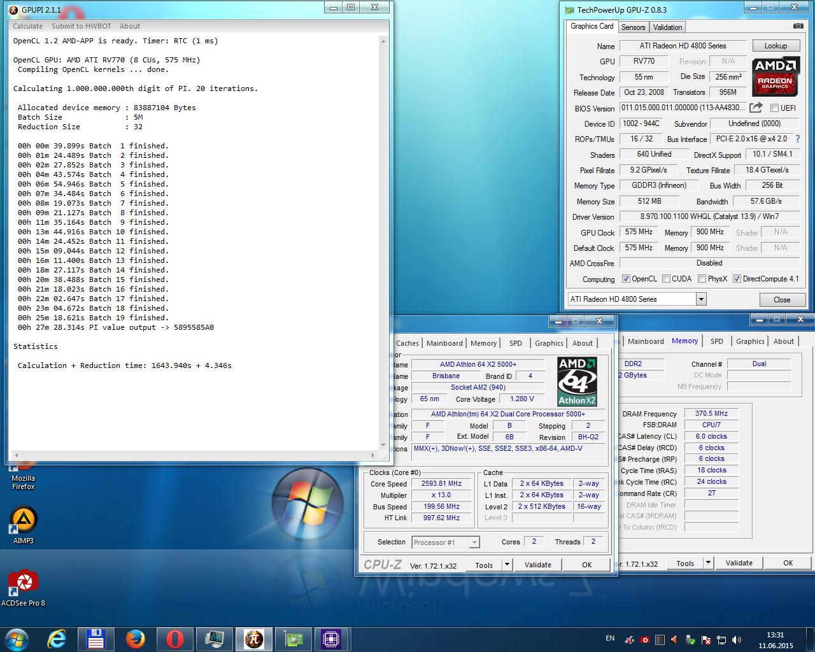This screenshot has height=652, width=815.
Task: Click the Graphics tab in CPU-Z Memory window
Action: [750, 341]
